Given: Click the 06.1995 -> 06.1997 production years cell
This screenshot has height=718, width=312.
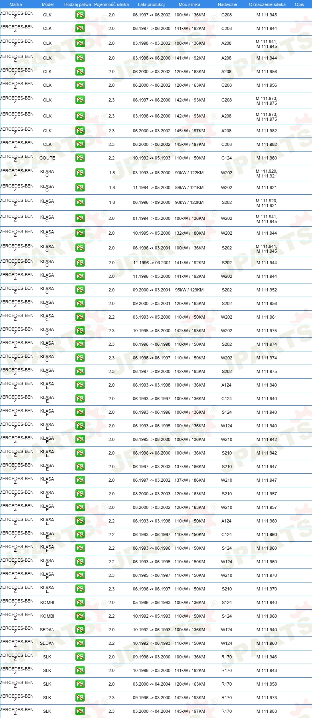Looking at the screenshot, I should coord(152,575).
